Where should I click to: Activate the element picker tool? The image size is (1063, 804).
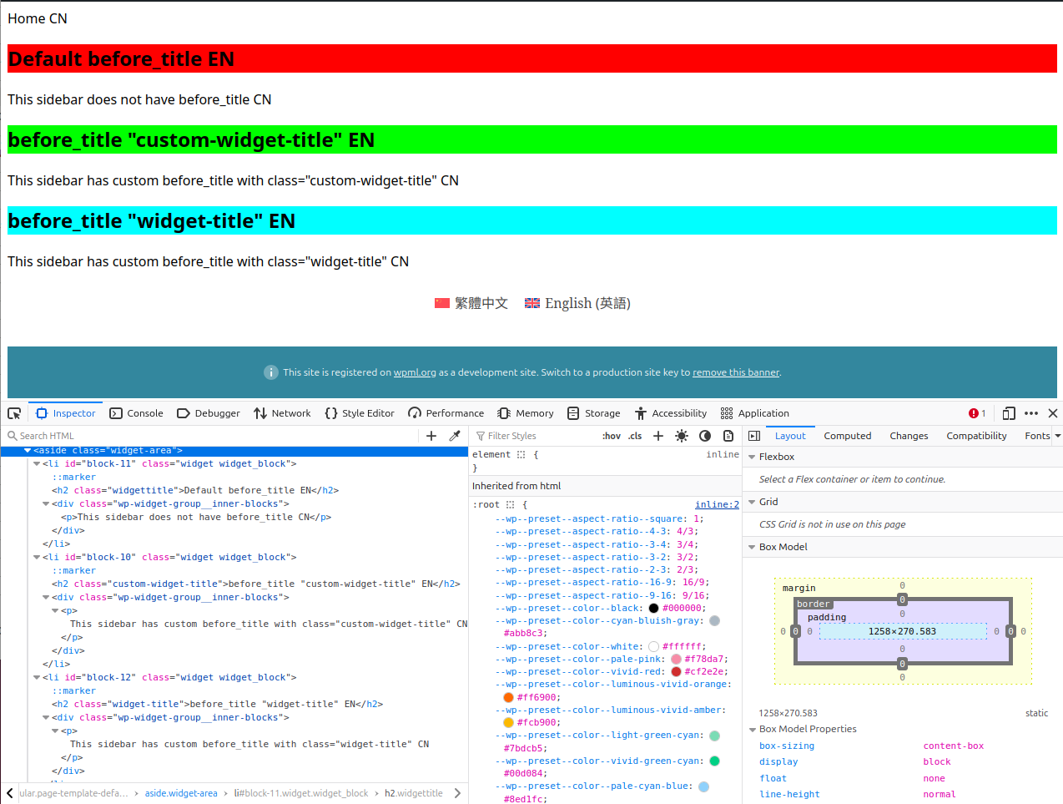coord(14,413)
